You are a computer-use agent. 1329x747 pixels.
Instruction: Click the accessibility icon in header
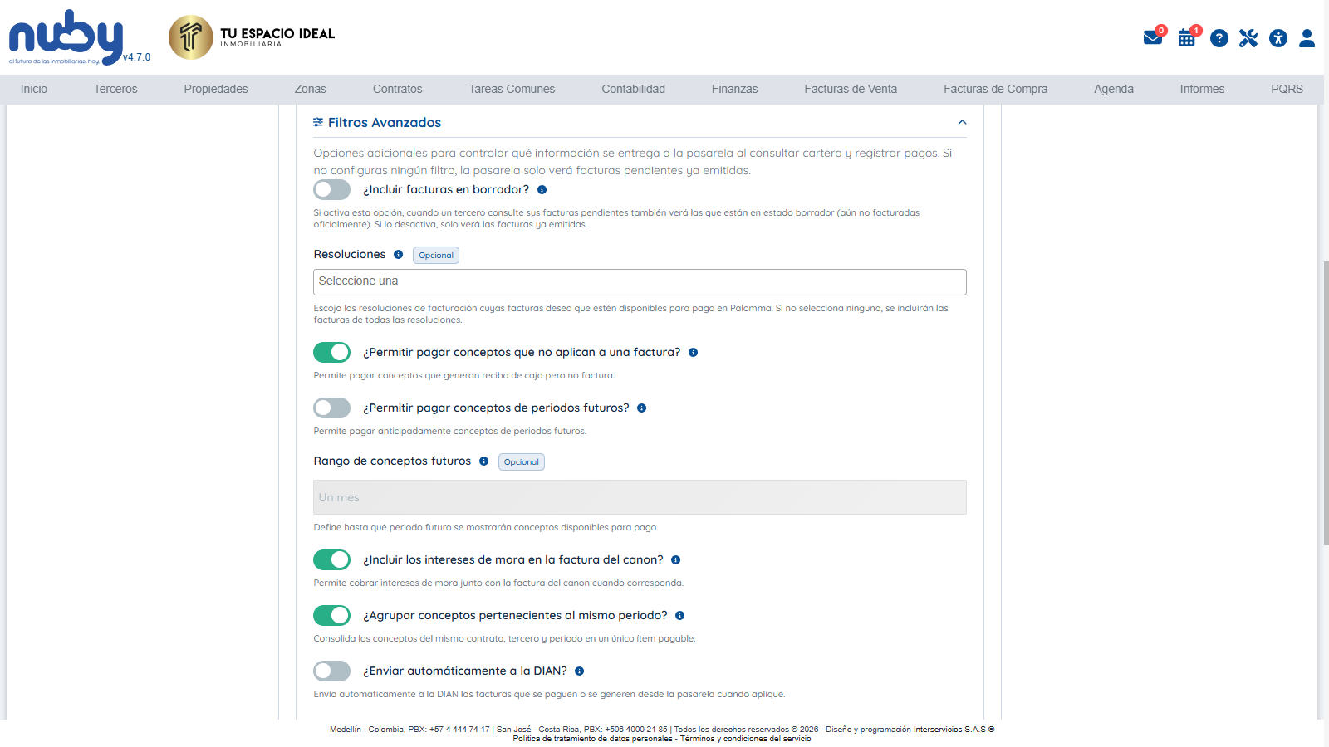click(x=1278, y=38)
